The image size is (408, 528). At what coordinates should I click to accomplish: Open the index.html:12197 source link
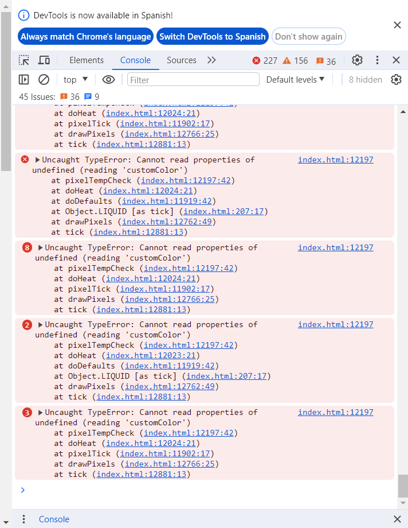click(x=335, y=160)
